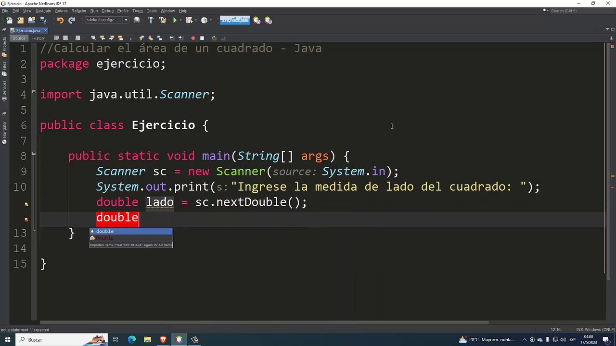Click the warning bulb beside 'double lado'
The image size is (616, 346).
pos(26,204)
